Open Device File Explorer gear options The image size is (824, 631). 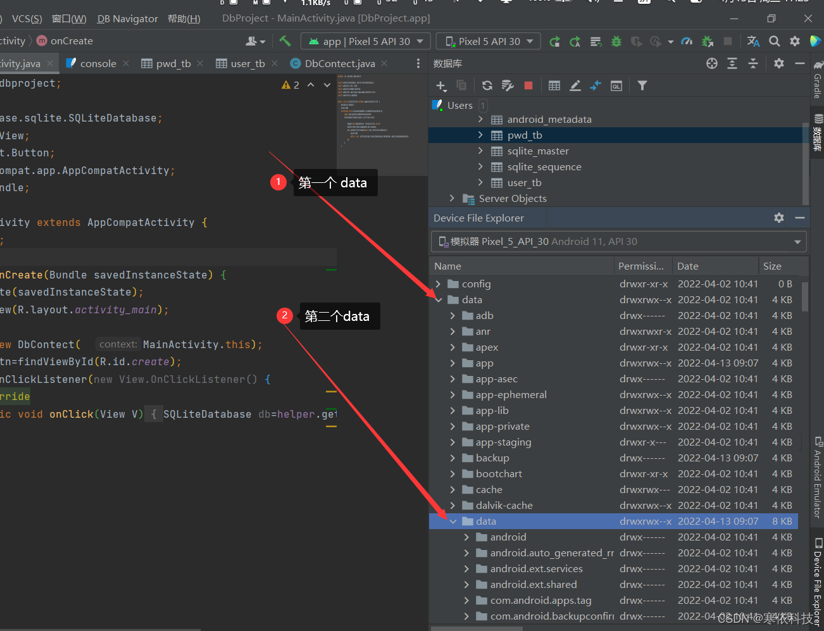(x=779, y=218)
